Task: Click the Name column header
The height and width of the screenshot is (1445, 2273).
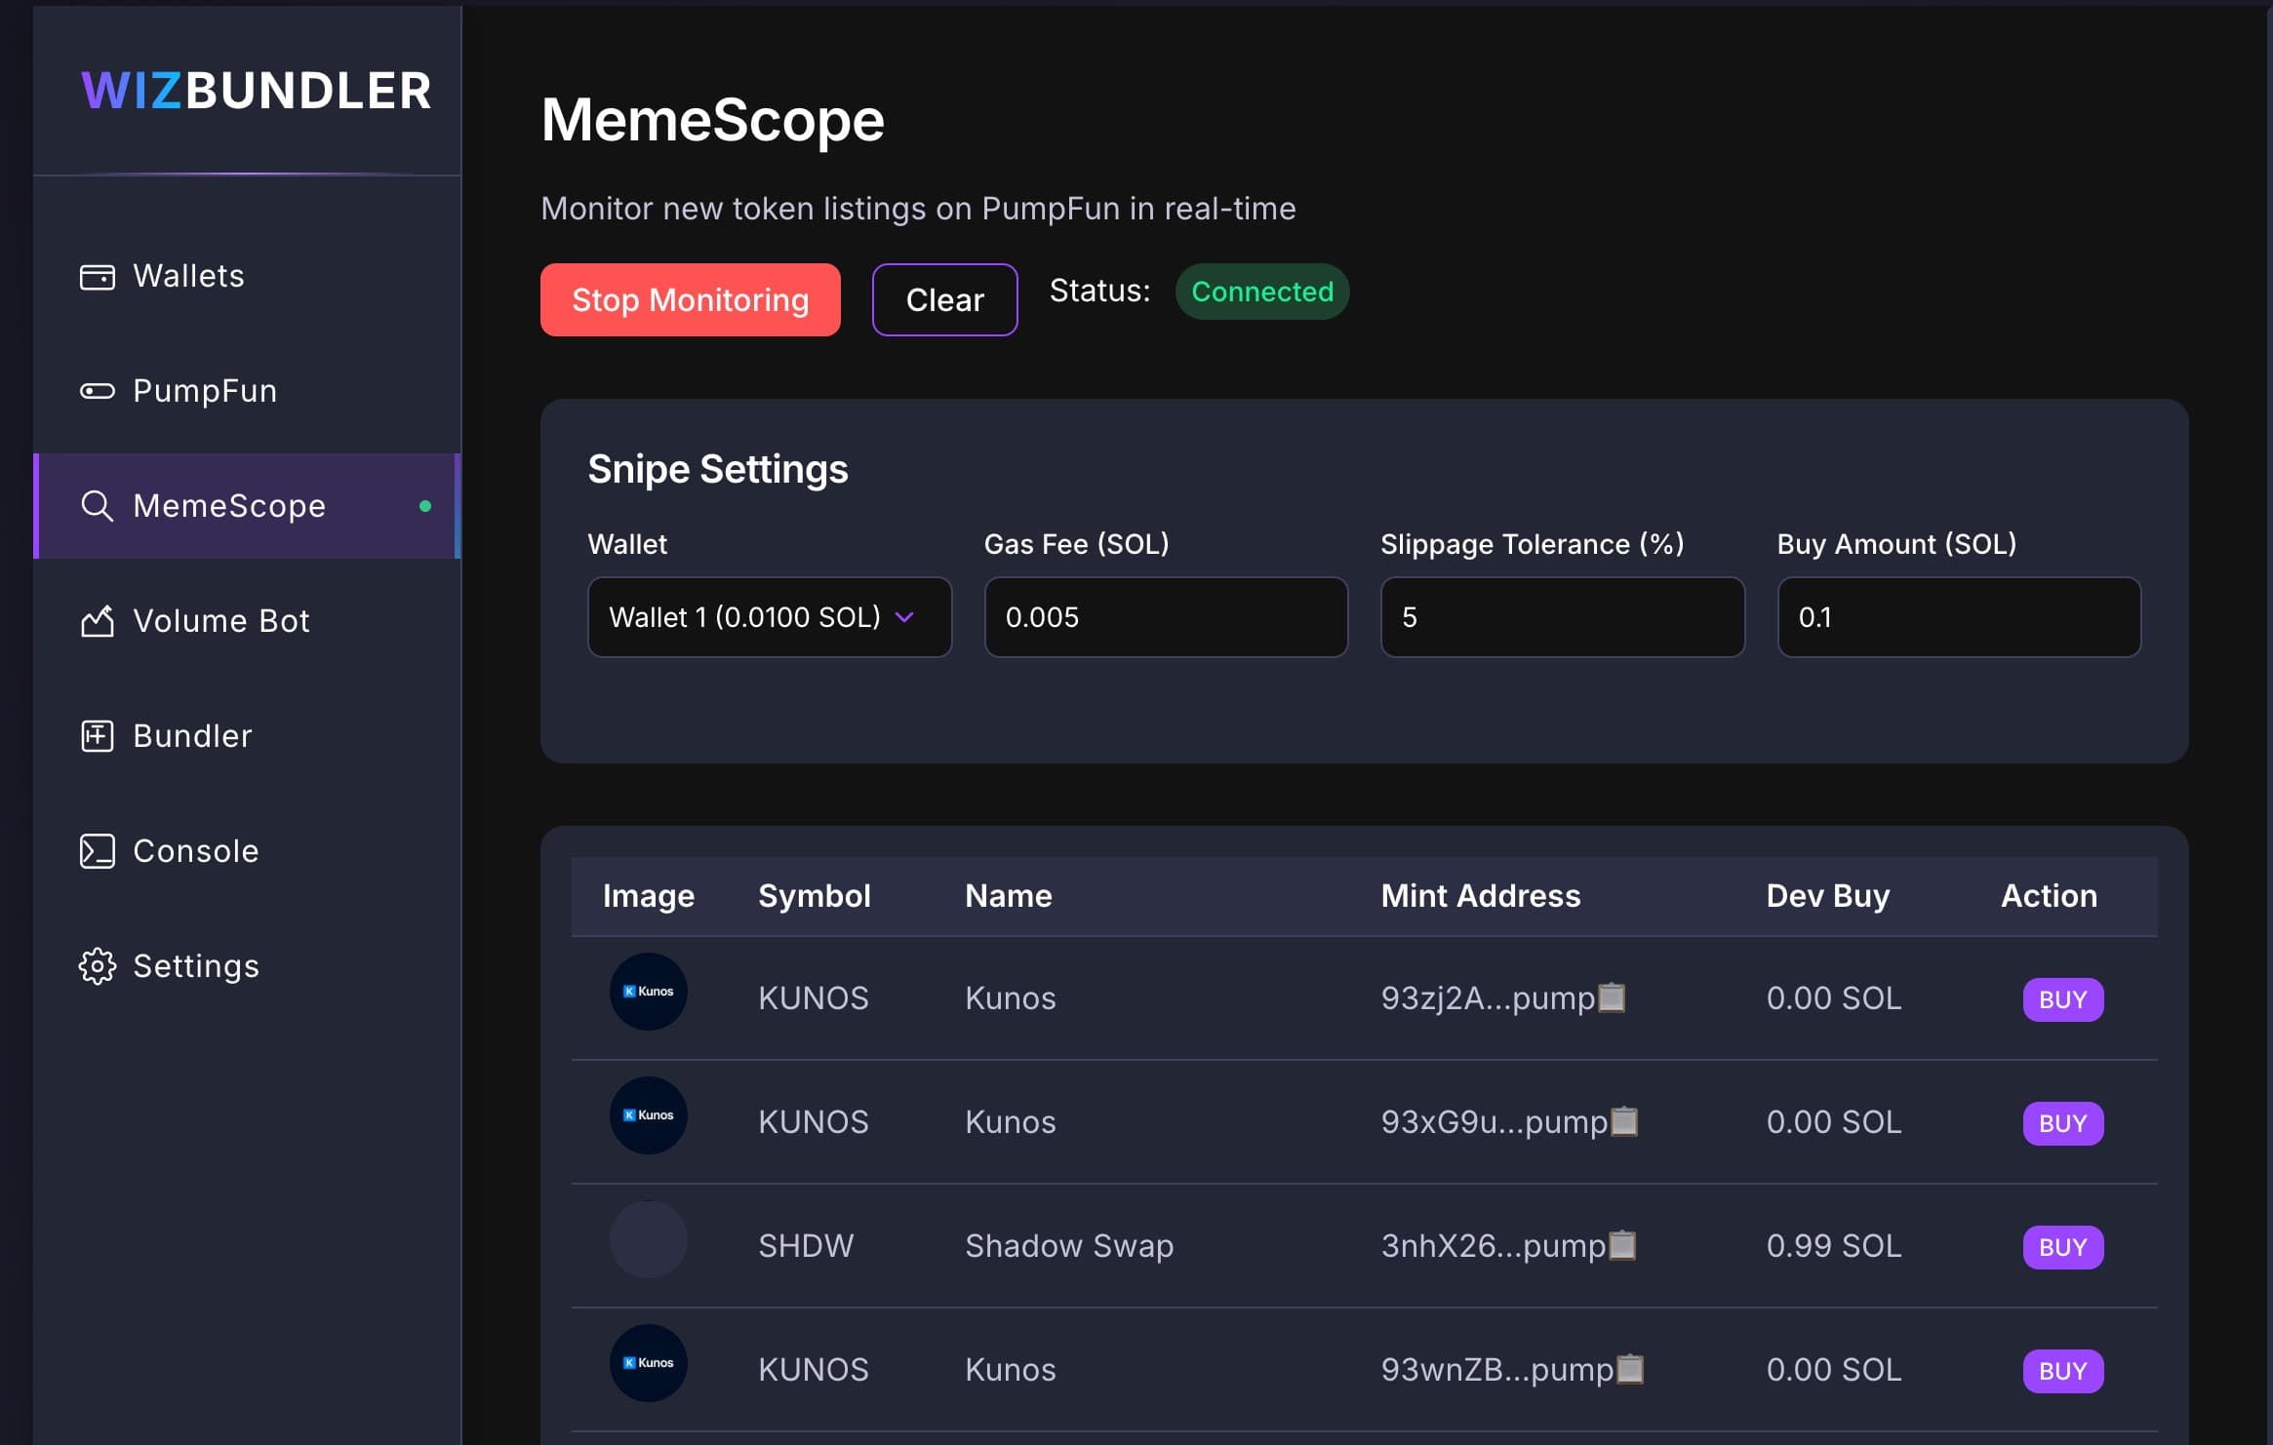Action: (1009, 896)
